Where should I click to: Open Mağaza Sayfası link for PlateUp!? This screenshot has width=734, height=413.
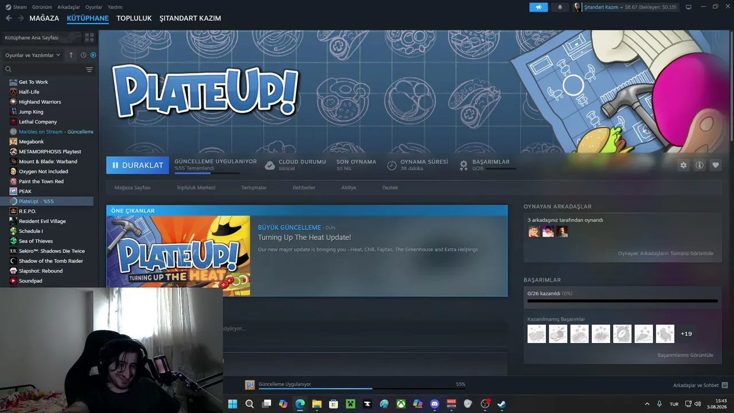(x=132, y=188)
